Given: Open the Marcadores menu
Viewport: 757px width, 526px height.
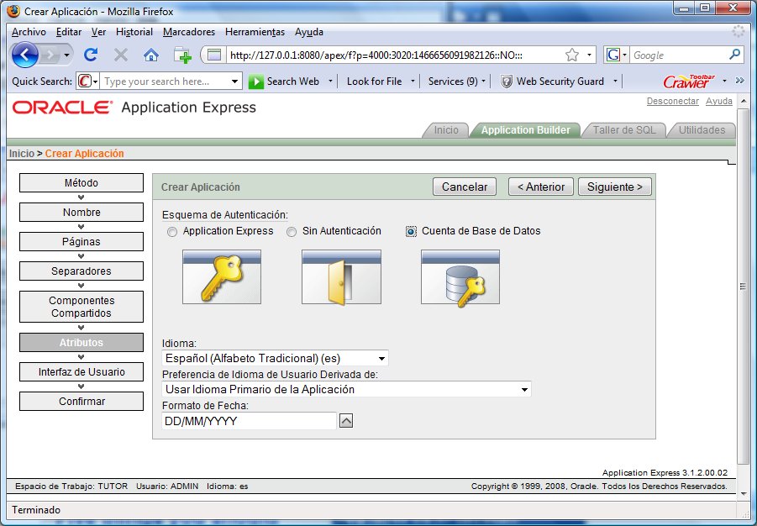Looking at the screenshot, I should click(189, 32).
